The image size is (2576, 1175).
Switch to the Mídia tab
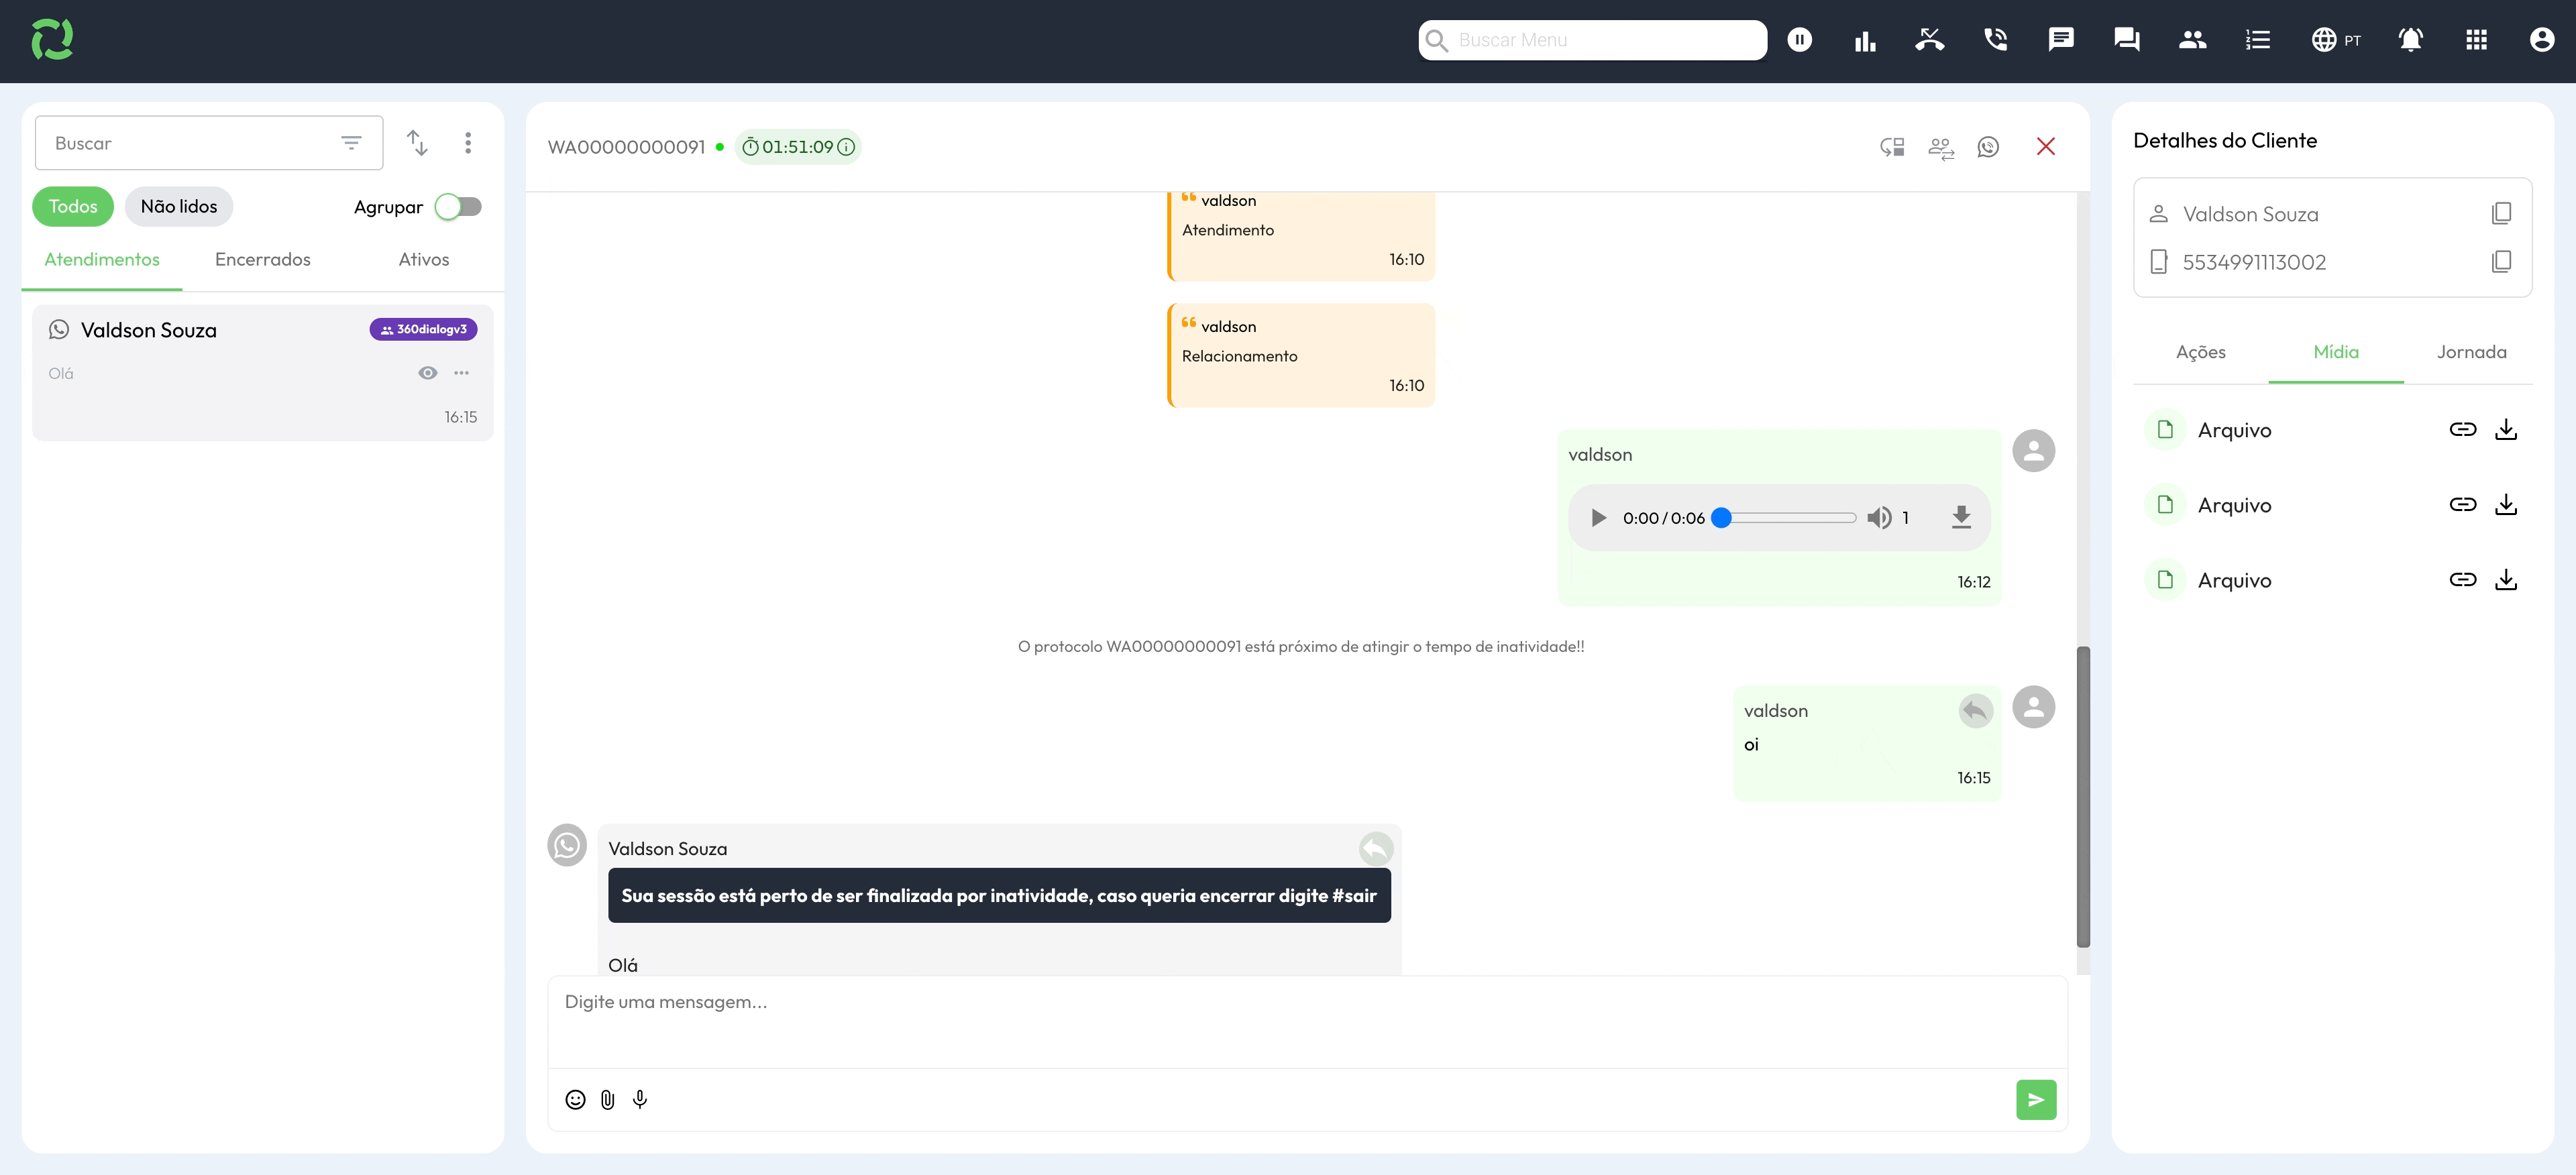2336,352
